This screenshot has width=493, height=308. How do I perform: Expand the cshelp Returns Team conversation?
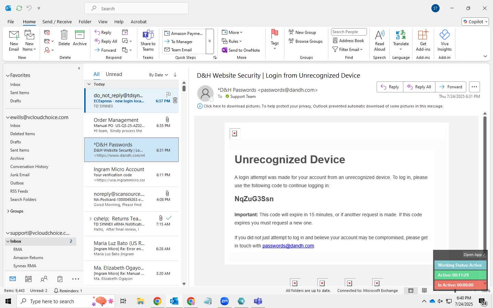pos(91,219)
